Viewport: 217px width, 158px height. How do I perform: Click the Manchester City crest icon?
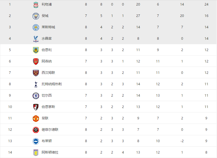pos(36,16)
